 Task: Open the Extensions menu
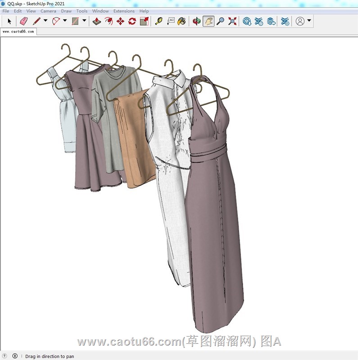[124, 11]
